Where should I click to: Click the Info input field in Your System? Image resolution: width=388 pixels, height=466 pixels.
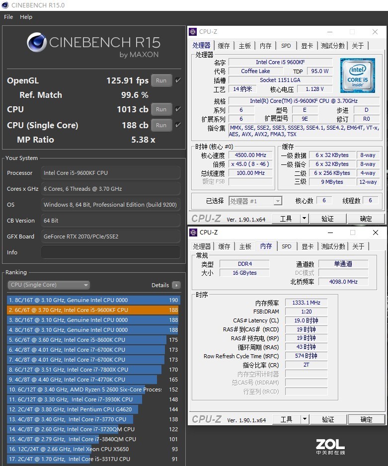click(110, 252)
